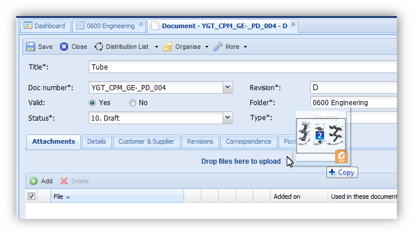Click the Delete button
This screenshot has width=413, height=235.
tap(74, 181)
